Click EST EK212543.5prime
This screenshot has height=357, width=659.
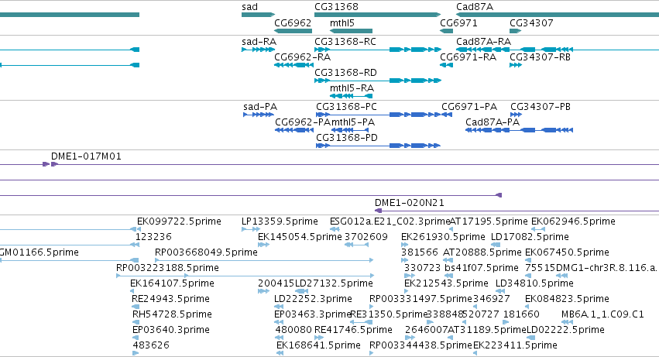click(x=407, y=292)
